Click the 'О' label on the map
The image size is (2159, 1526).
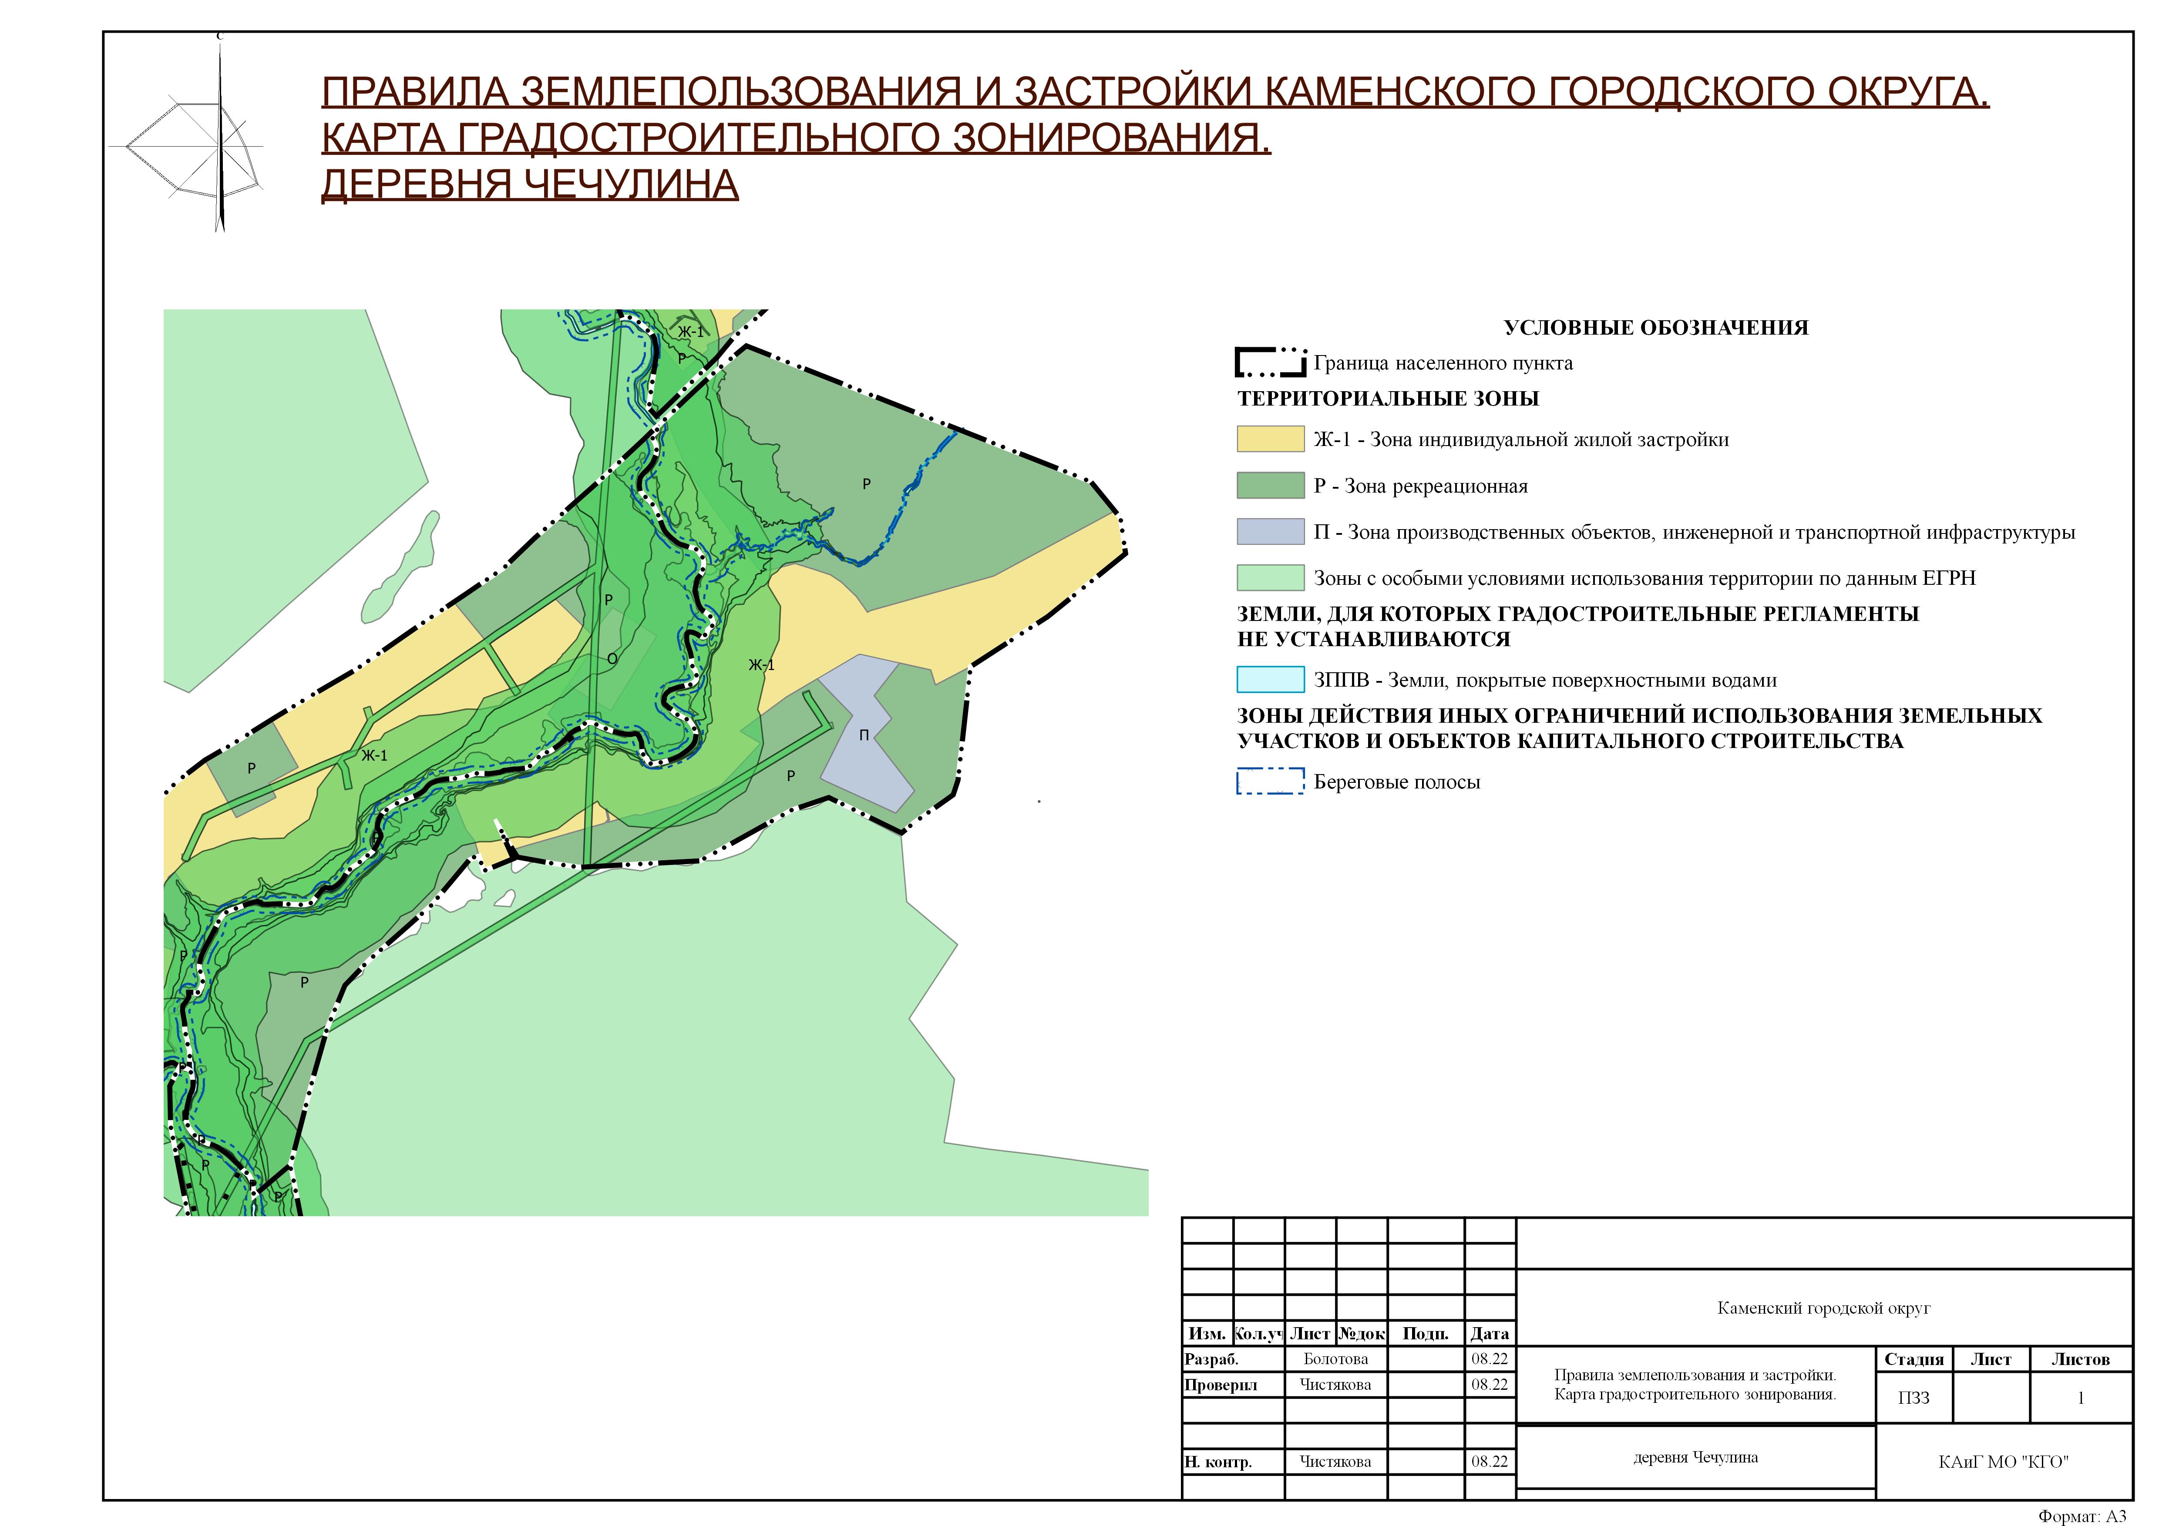coord(612,659)
